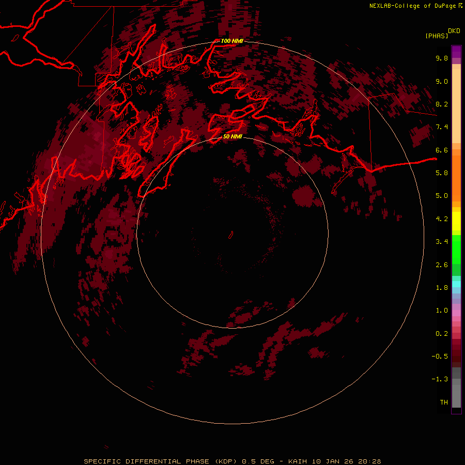Click the SPECIFIC DIFFERENTIAL PHASE (KDP) title text
465x465 pixels.
(x=160, y=461)
